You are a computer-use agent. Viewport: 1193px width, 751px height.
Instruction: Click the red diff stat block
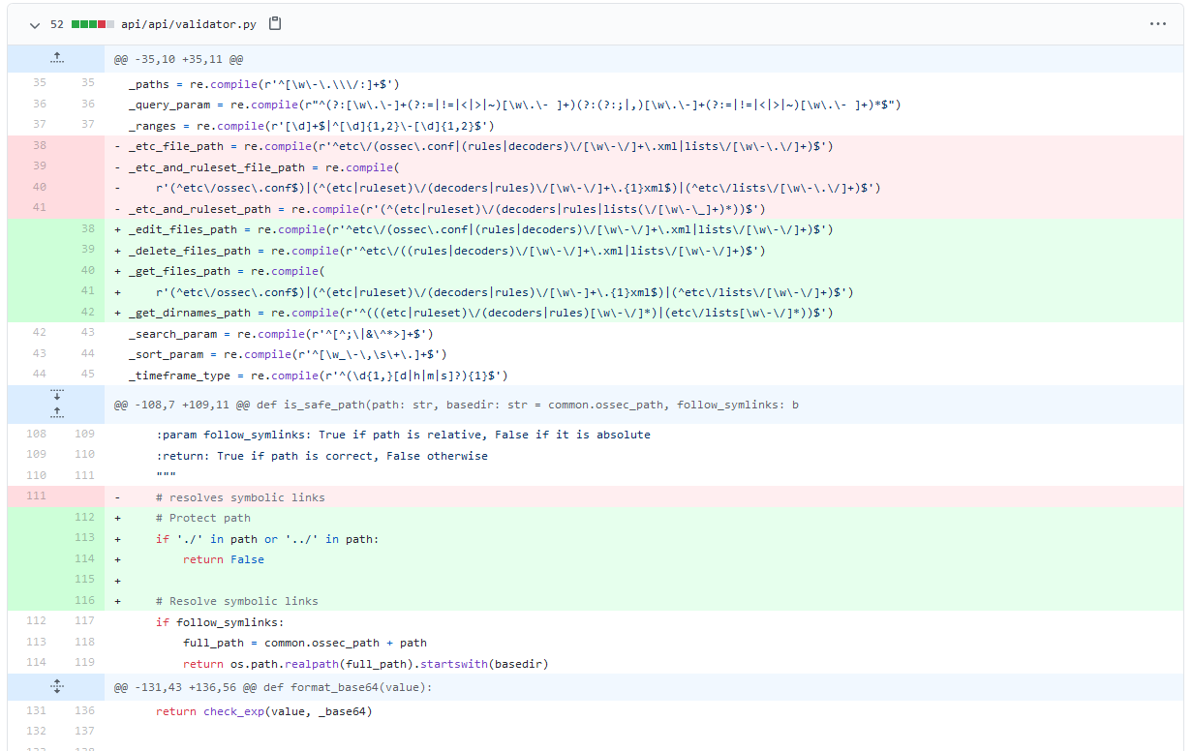pos(102,25)
